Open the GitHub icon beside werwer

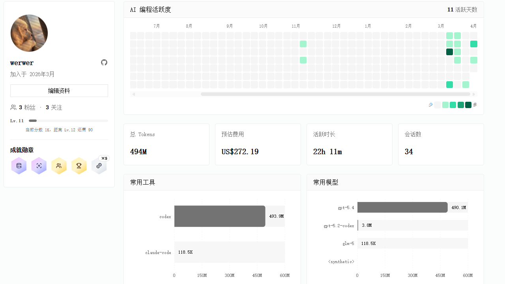(x=104, y=62)
